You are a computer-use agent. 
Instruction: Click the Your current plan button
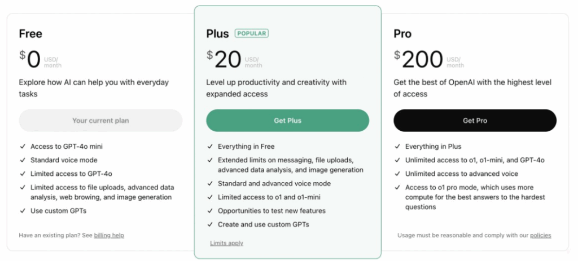100,121
